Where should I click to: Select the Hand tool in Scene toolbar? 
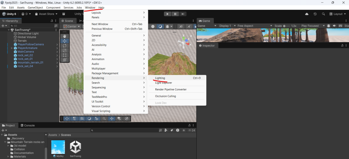click(x=64, y=36)
